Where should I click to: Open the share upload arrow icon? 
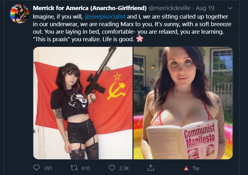coord(151,168)
